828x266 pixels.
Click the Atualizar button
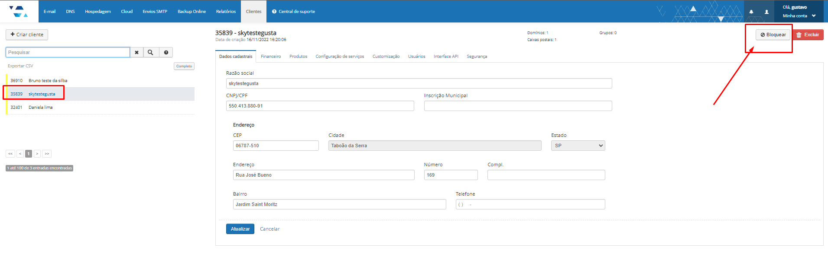click(240, 229)
